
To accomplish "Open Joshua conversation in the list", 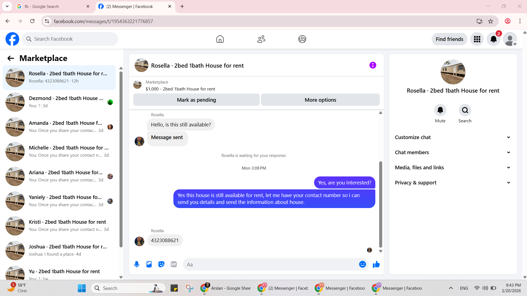I will pos(59,251).
